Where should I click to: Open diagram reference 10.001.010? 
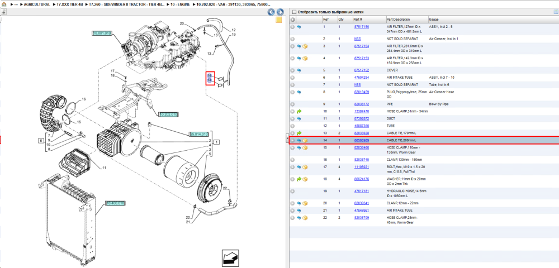pos(102,33)
